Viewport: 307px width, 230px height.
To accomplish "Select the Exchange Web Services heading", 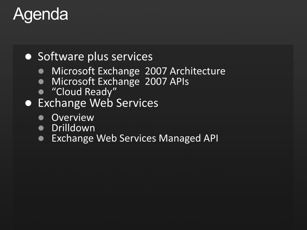I will 98,103.
